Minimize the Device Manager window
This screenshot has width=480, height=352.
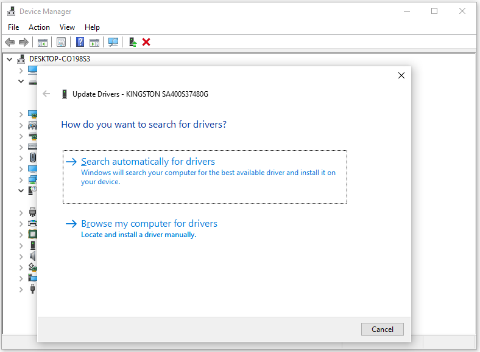click(407, 12)
